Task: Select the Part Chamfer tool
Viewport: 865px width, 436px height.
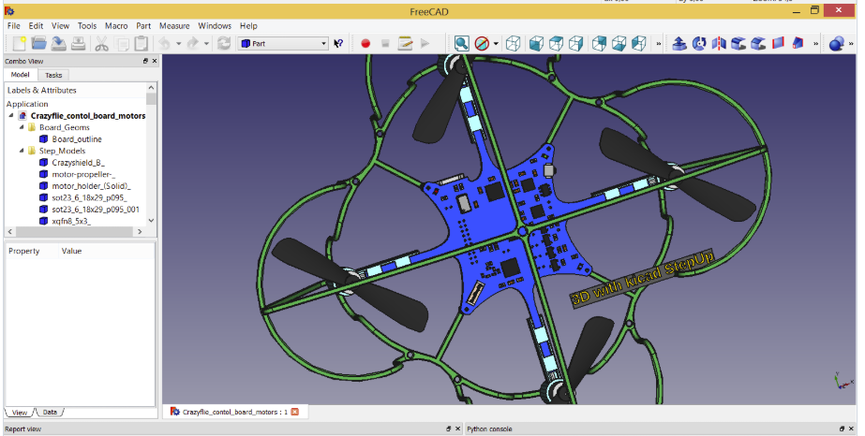Action: (x=758, y=43)
